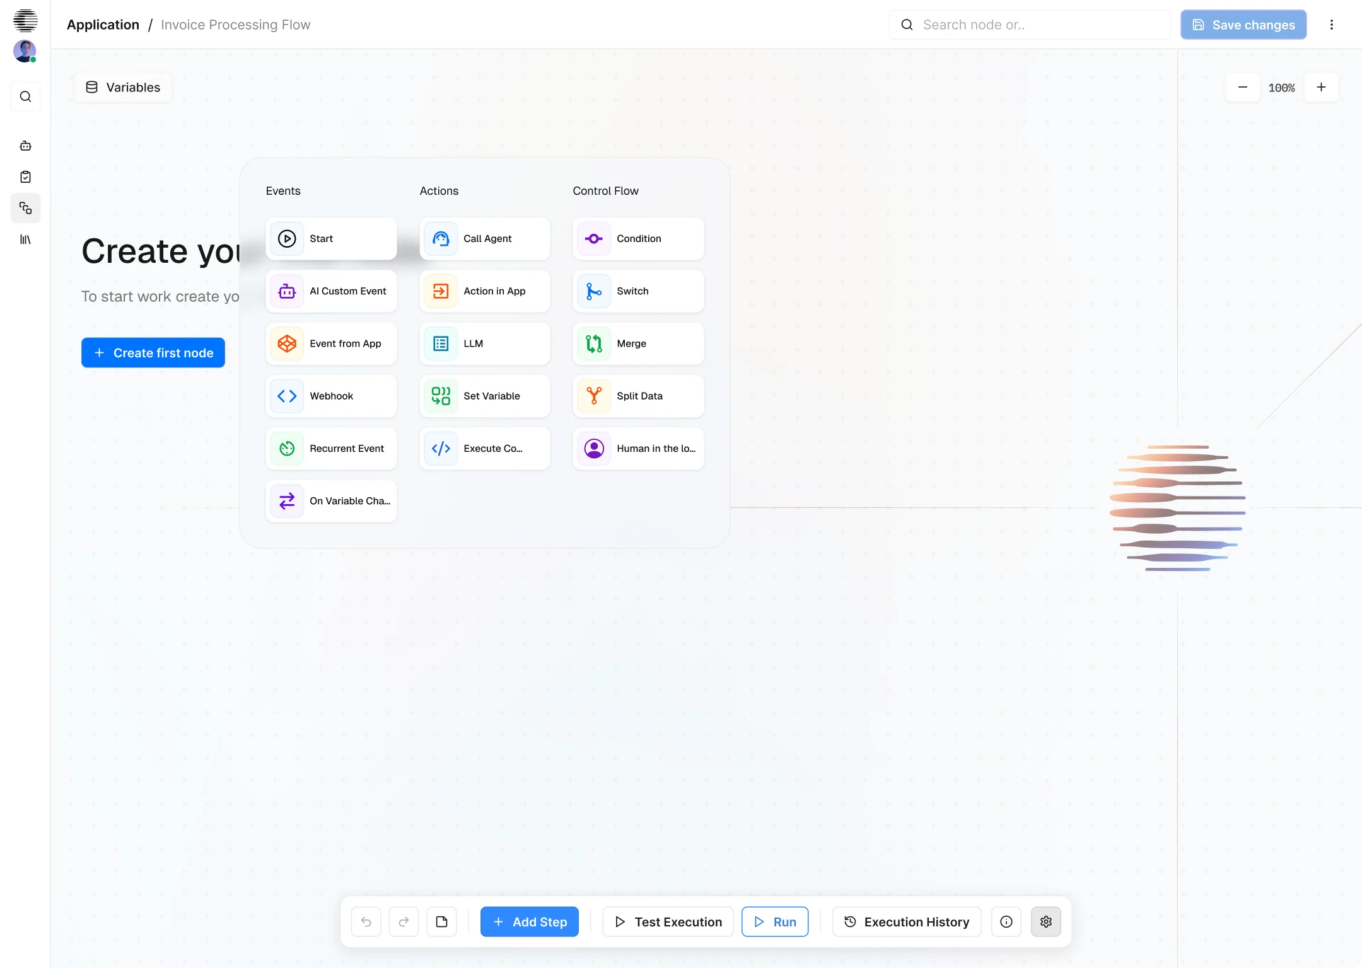
Task: Undo the last change
Action: (366, 921)
